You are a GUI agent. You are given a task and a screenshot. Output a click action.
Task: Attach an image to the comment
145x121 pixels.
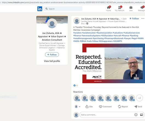tap(141, 115)
